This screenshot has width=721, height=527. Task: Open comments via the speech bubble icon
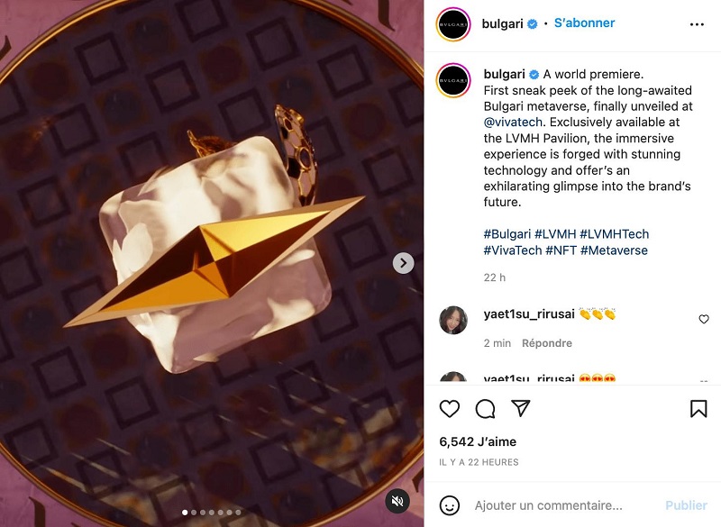(485, 408)
